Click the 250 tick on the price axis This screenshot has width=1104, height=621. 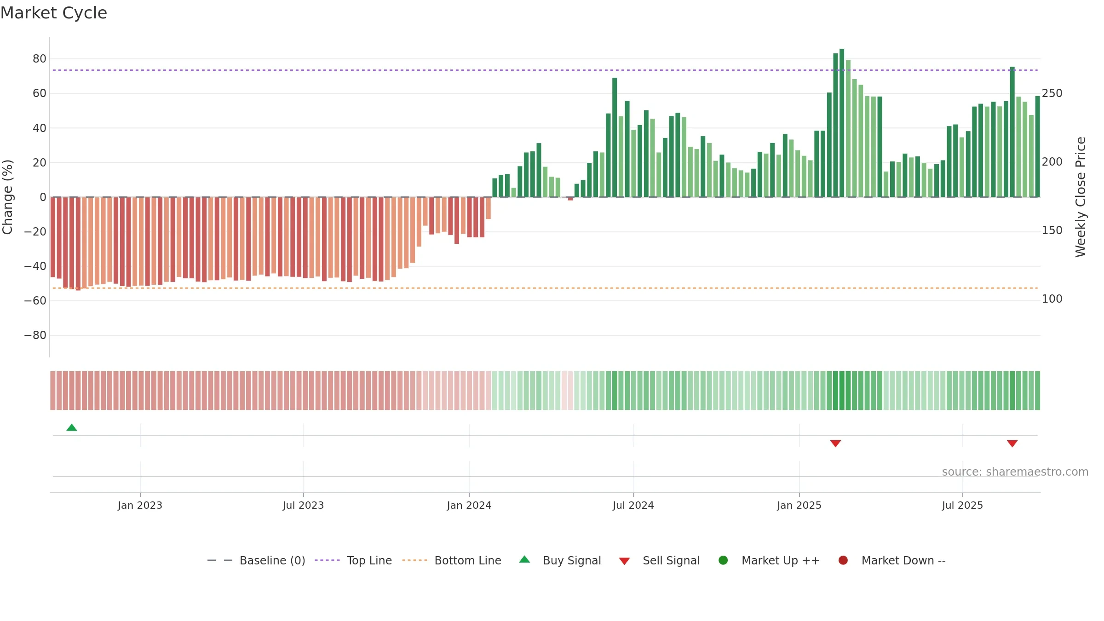click(x=1052, y=93)
